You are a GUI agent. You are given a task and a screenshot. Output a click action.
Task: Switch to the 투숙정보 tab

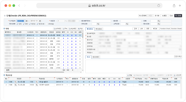pos(99,29)
